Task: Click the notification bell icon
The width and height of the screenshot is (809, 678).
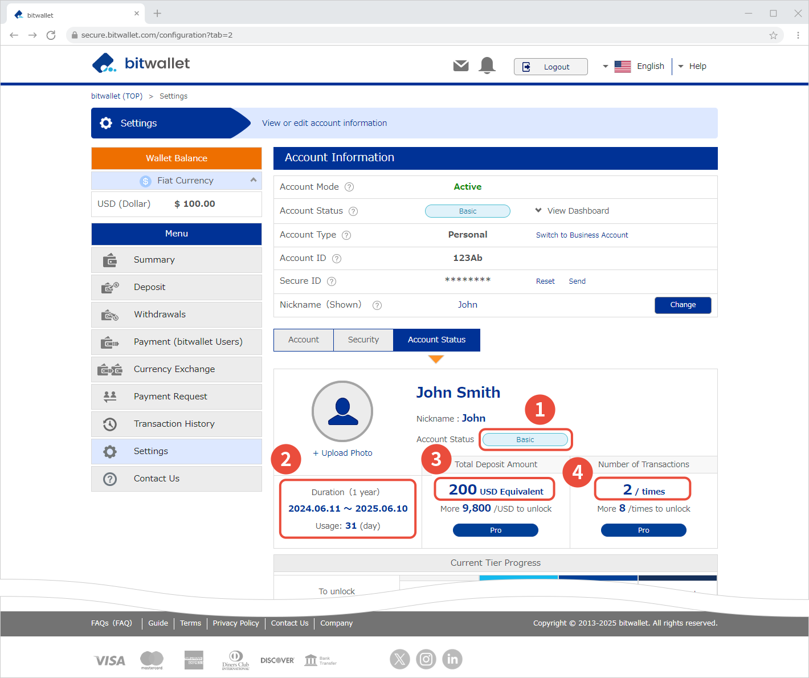Action: tap(487, 66)
